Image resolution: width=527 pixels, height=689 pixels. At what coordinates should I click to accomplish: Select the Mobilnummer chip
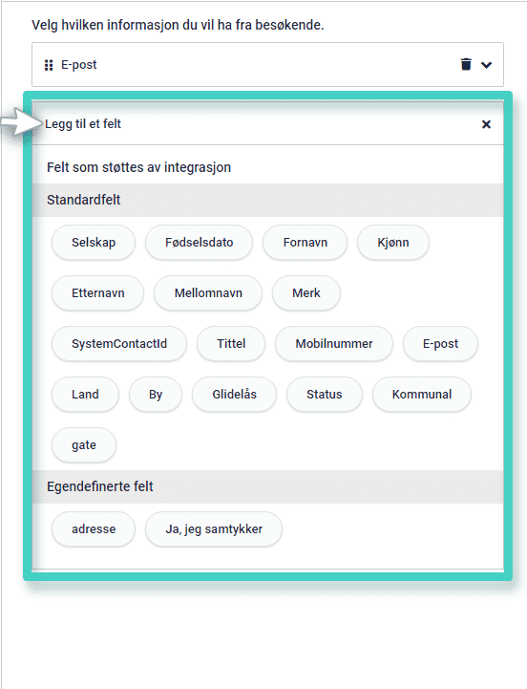pyautogui.click(x=334, y=343)
